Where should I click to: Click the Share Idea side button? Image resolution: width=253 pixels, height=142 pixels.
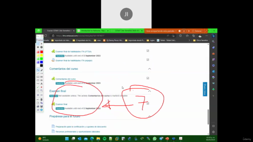coord(205,89)
